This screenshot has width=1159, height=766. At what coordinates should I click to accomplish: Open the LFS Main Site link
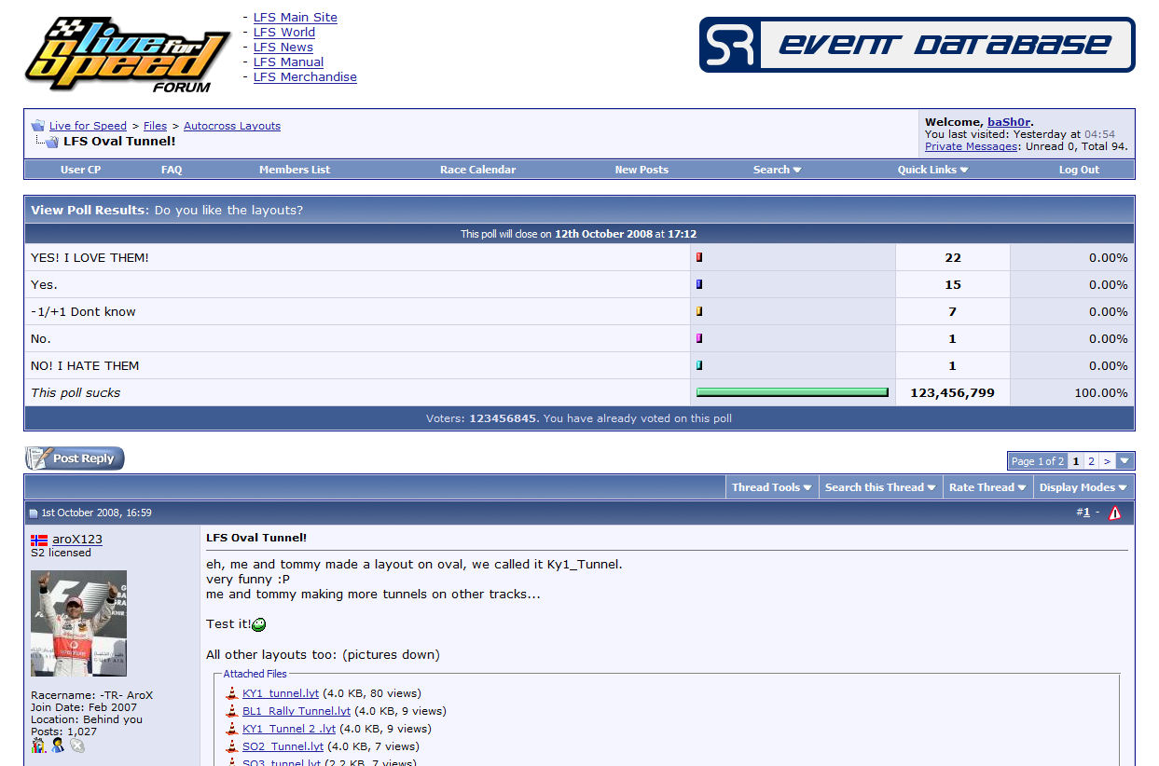coord(296,17)
